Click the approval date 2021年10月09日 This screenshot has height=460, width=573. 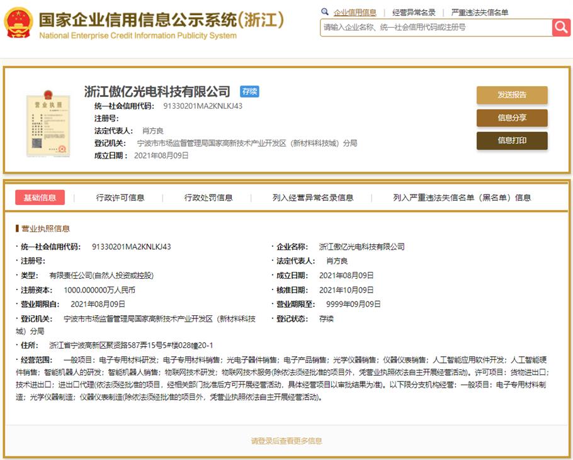pyautogui.click(x=346, y=290)
